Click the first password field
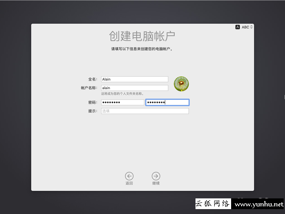The width and height of the screenshot is (285, 214). click(x=122, y=102)
